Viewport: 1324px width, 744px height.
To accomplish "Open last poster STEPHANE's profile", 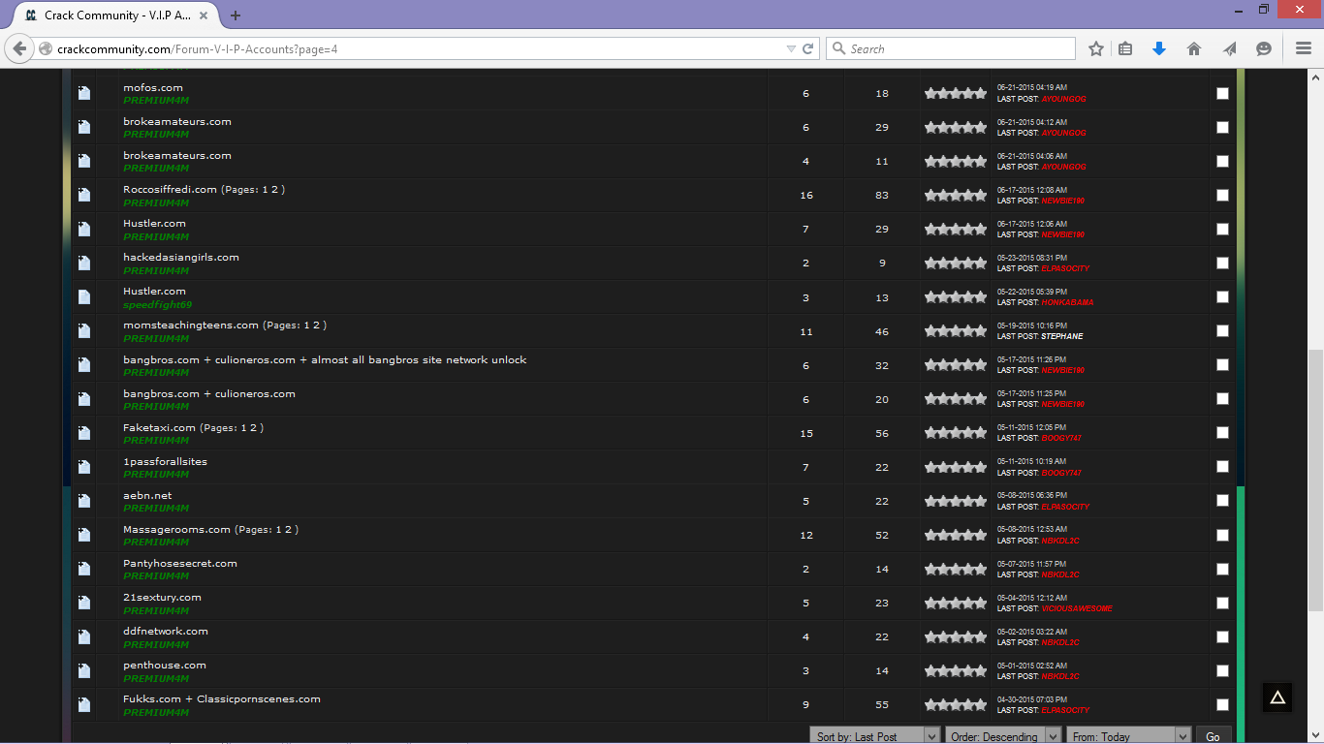I will [1062, 336].
